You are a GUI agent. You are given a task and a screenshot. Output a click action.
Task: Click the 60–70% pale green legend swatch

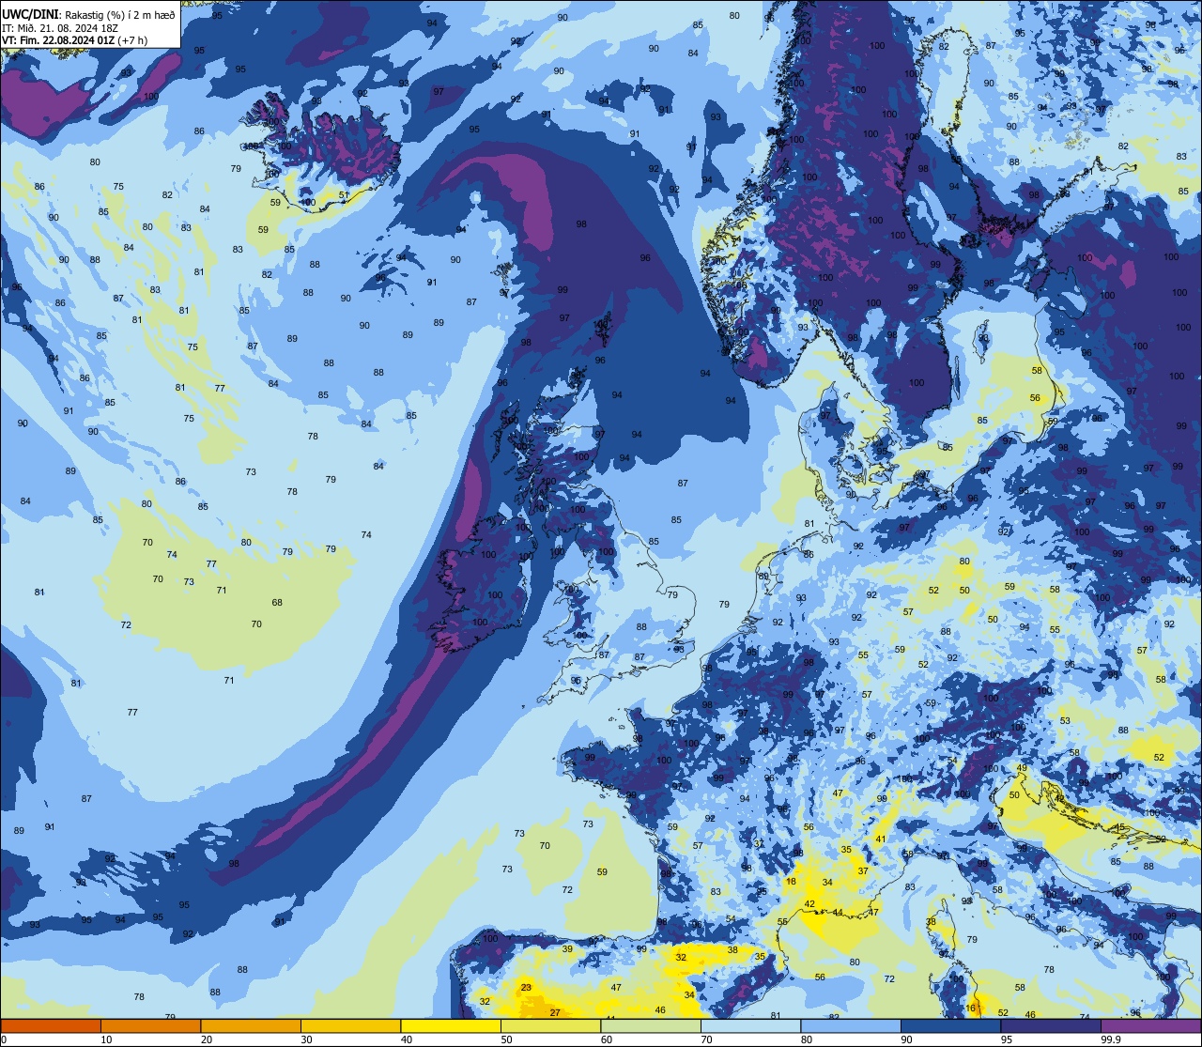pyautogui.click(x=651, y=1025)
